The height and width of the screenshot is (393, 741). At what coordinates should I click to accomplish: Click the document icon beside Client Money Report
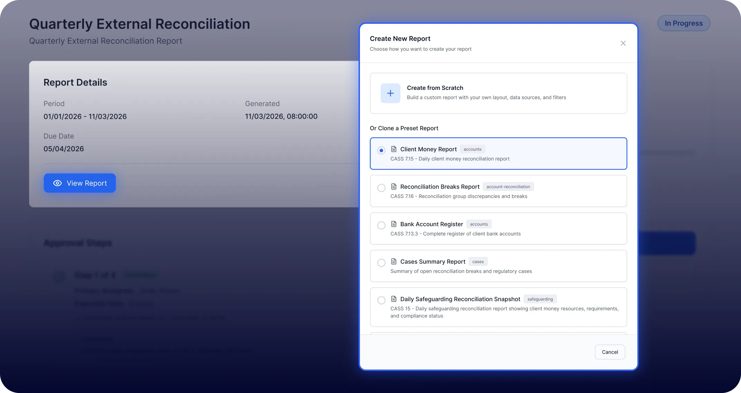(x=393, y=149)
